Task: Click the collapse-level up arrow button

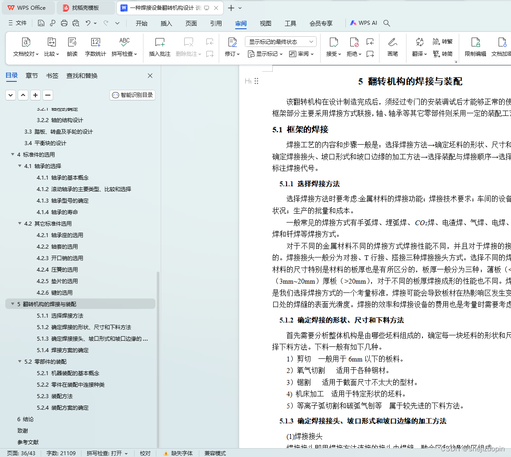Action: (x=23, y=95)
